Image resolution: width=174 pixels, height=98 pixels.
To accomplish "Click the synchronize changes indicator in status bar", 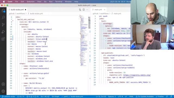I will click(21, 96).
